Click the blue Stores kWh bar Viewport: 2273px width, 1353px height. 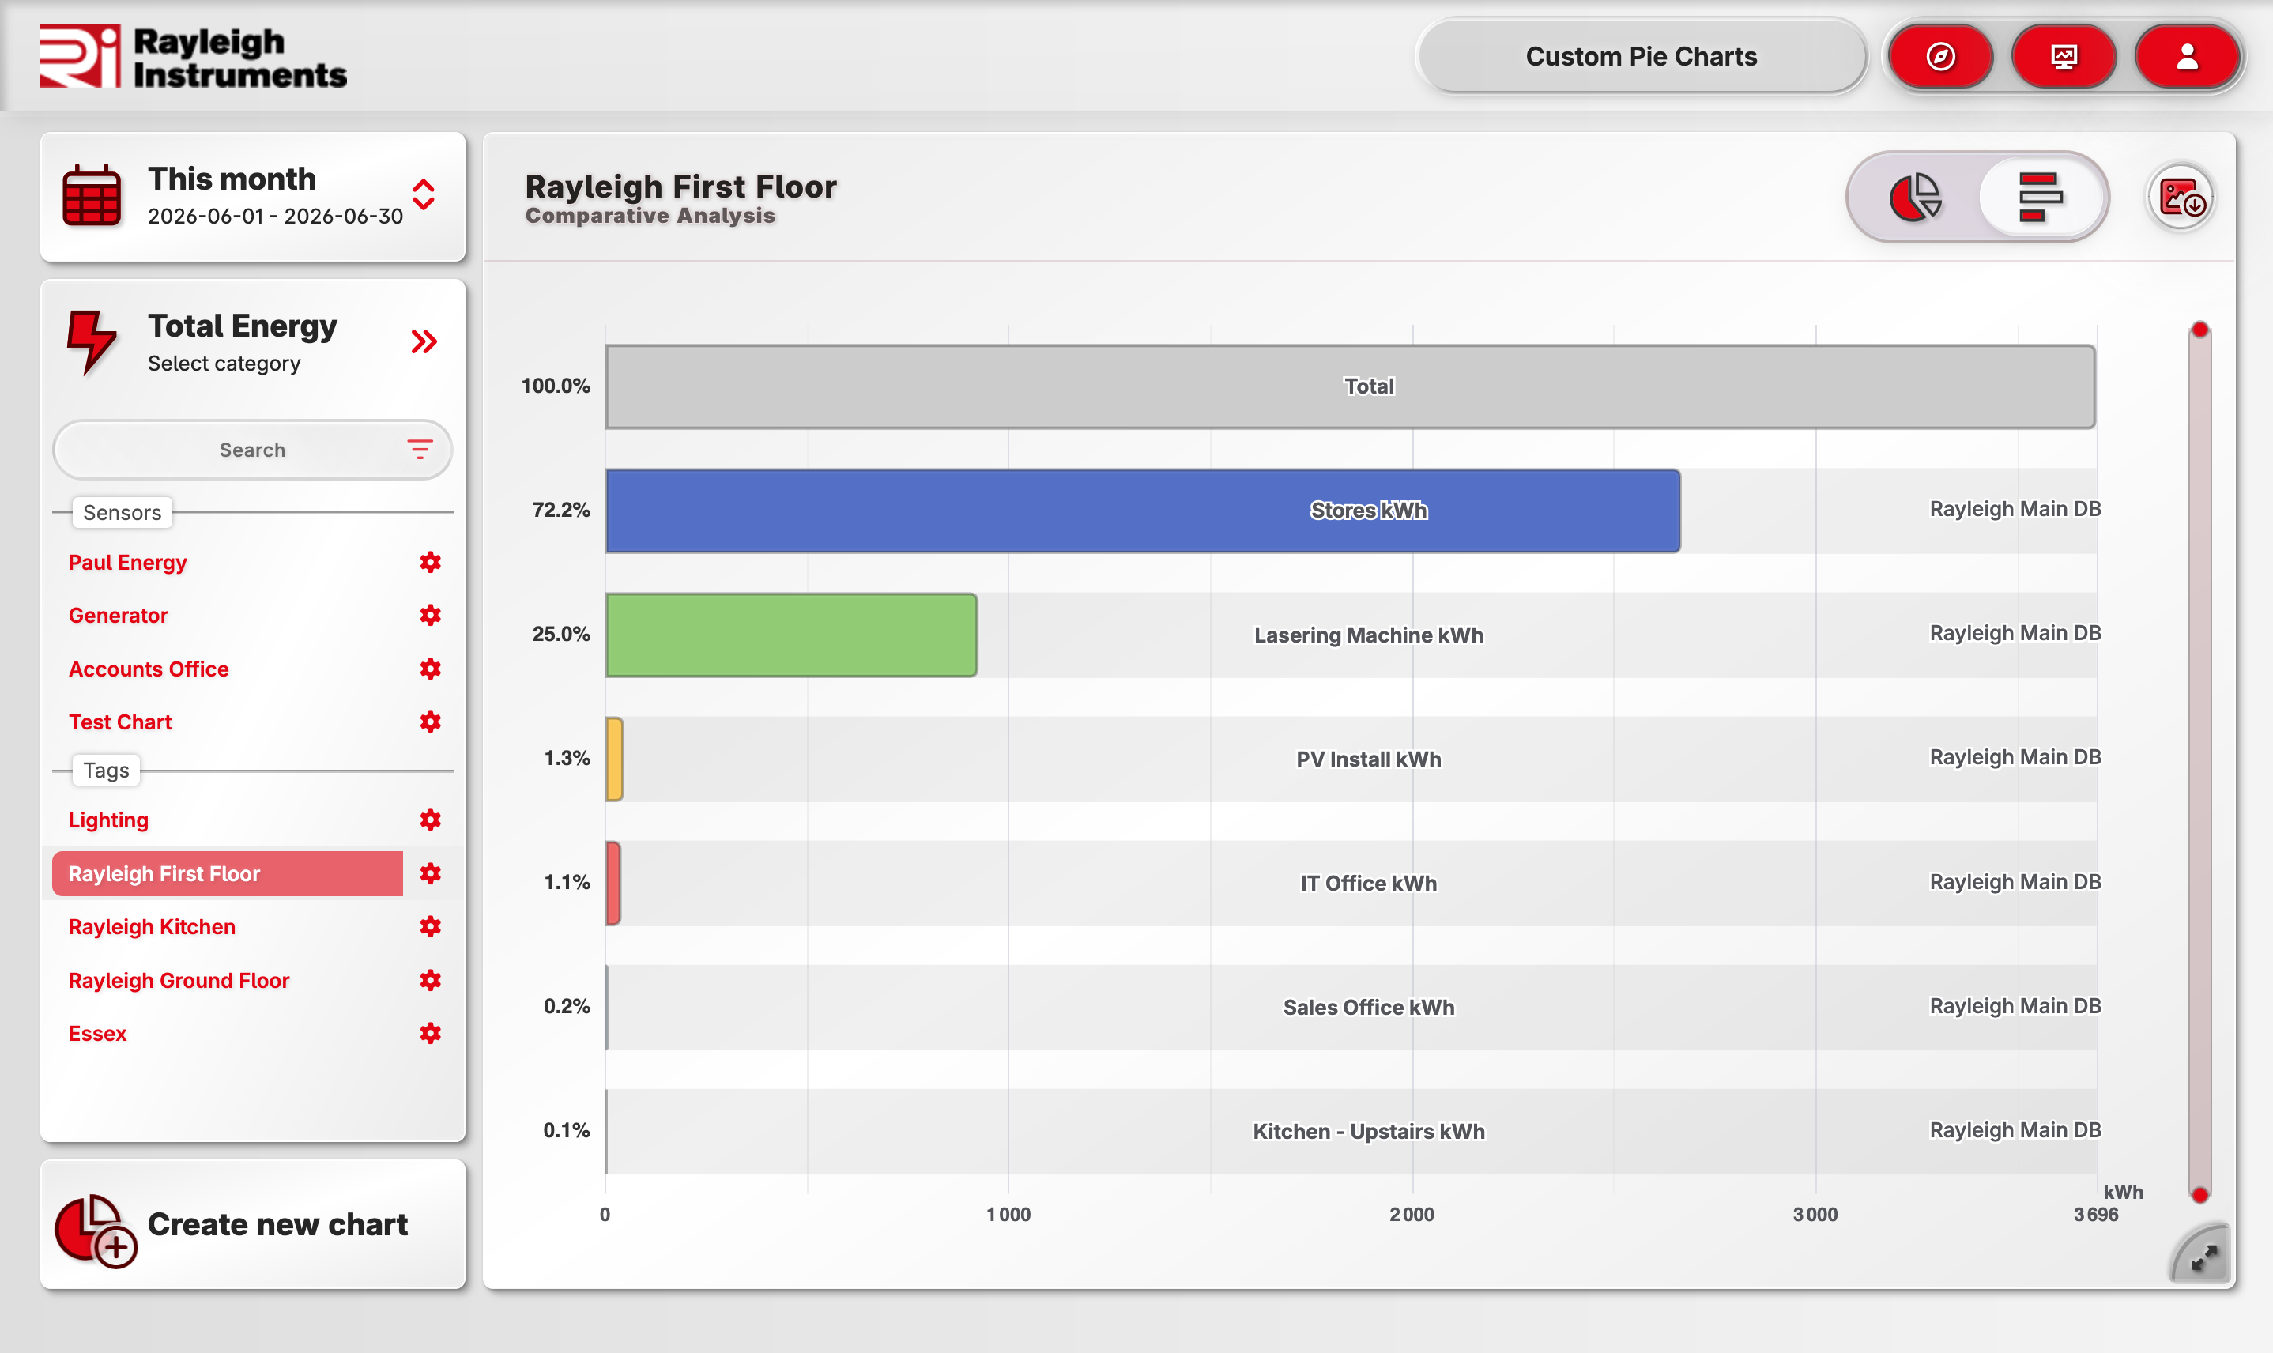(x=1142, y=511)
